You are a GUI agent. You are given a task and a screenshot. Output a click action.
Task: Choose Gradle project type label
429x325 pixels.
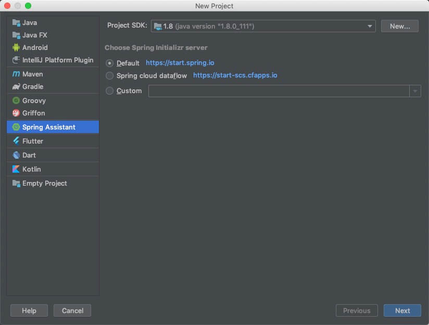point(33,87)
